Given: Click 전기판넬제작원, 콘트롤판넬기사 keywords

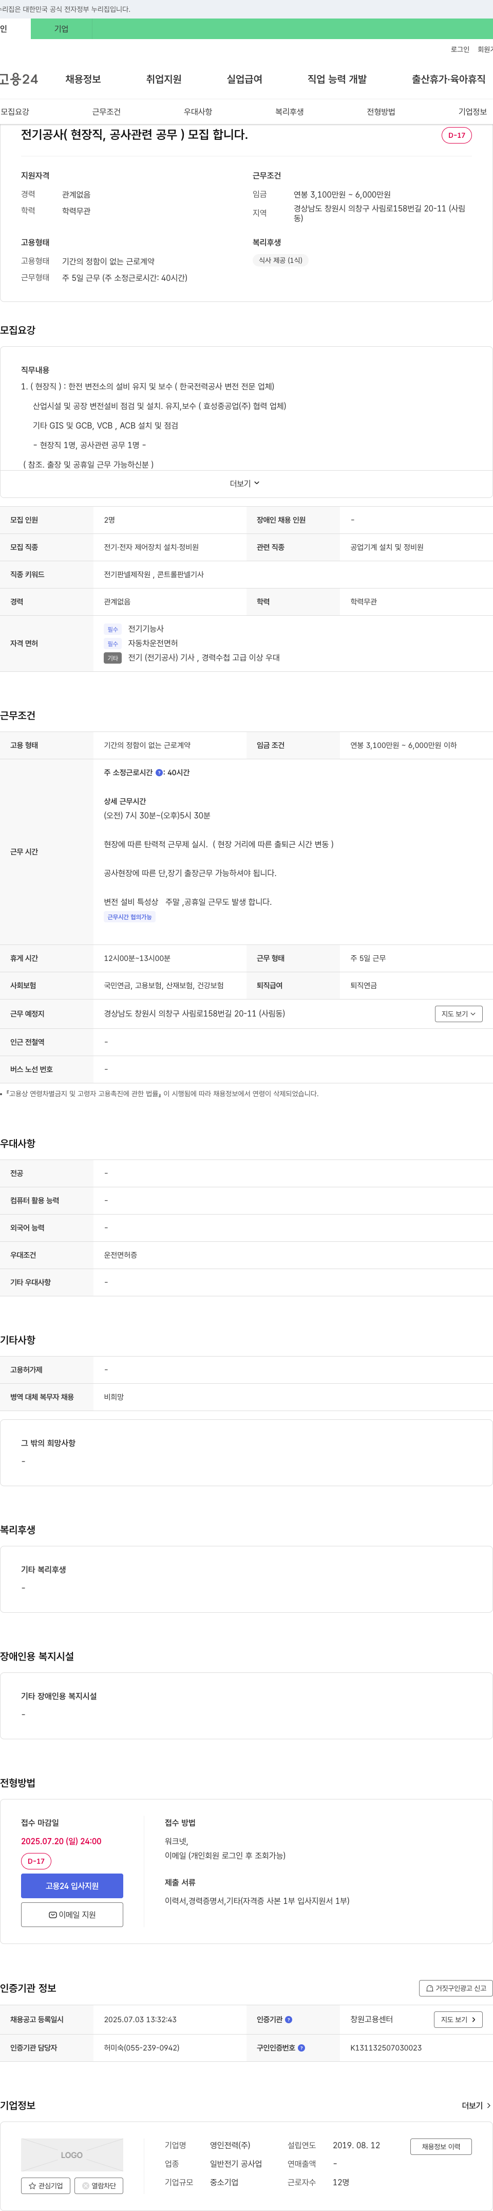Looking at the screenshot, I should click(154, 574).
